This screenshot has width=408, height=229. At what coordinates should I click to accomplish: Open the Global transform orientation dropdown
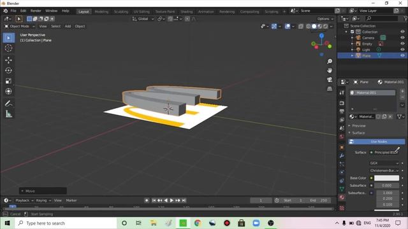click(x=143, y=18)
